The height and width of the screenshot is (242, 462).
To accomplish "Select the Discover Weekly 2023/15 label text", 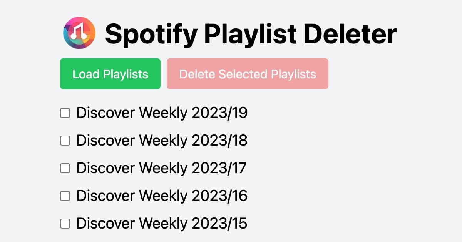I will point(162,223).
